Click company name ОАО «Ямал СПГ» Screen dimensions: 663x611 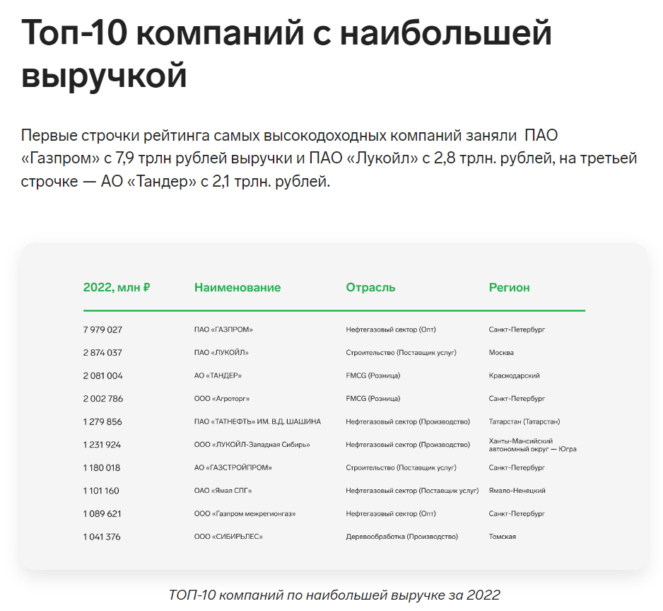click(223, 491)
